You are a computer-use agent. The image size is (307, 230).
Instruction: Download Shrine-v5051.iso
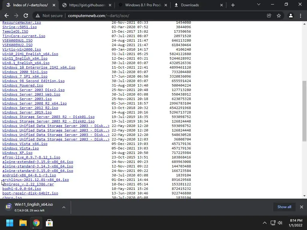click(x=19, y=27)
